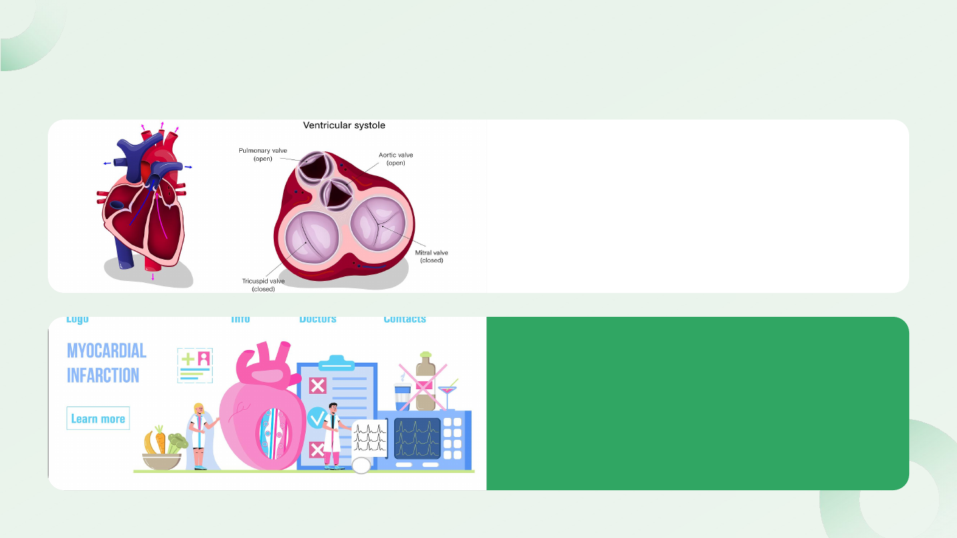The image size is (957, 538).
Task: Click the cocktail glass icon
Action: (x=447, y=397)
